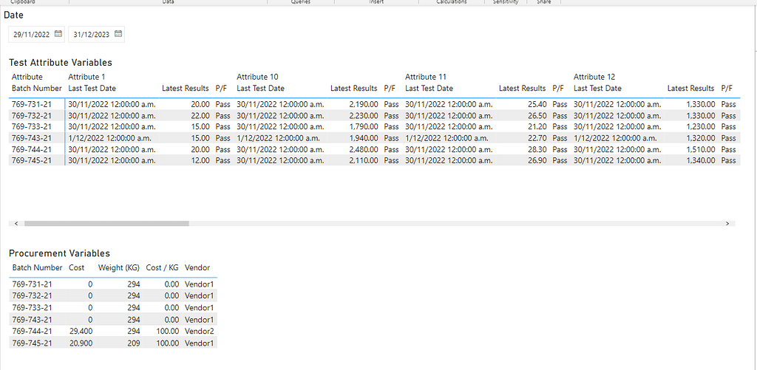Image resolution: width=757 pixels, height=370 pixels.
Task: Click the Attribute 10 result value 2,190.00
Action: (364, 104)
